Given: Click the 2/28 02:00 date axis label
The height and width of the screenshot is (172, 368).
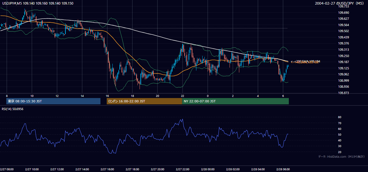Looking at the screenshot, I should (x=233, y=169).
